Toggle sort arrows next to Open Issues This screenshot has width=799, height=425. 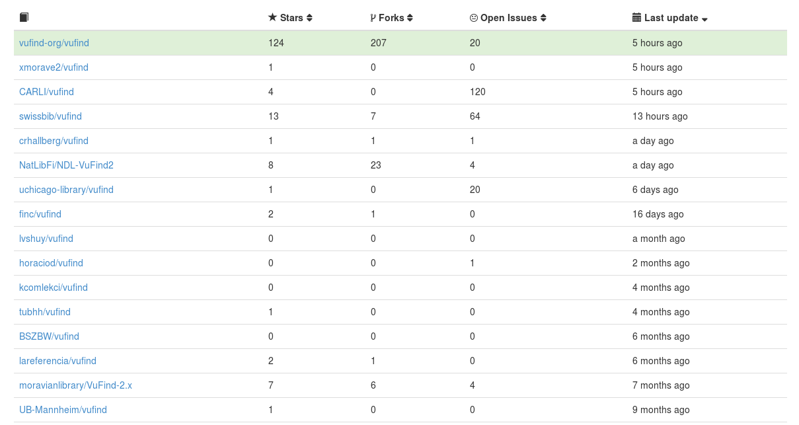pyautogui.click(x=544, y=19)
